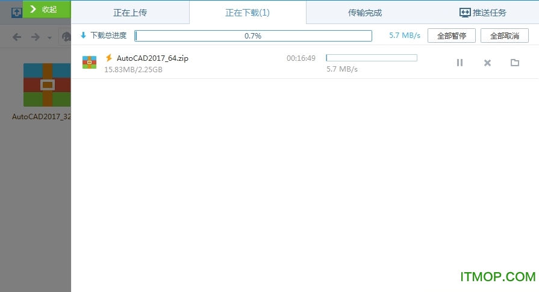Screen dimensions: 539x292
Task: Click the 下载总进度 label
Action: [108, 35]
